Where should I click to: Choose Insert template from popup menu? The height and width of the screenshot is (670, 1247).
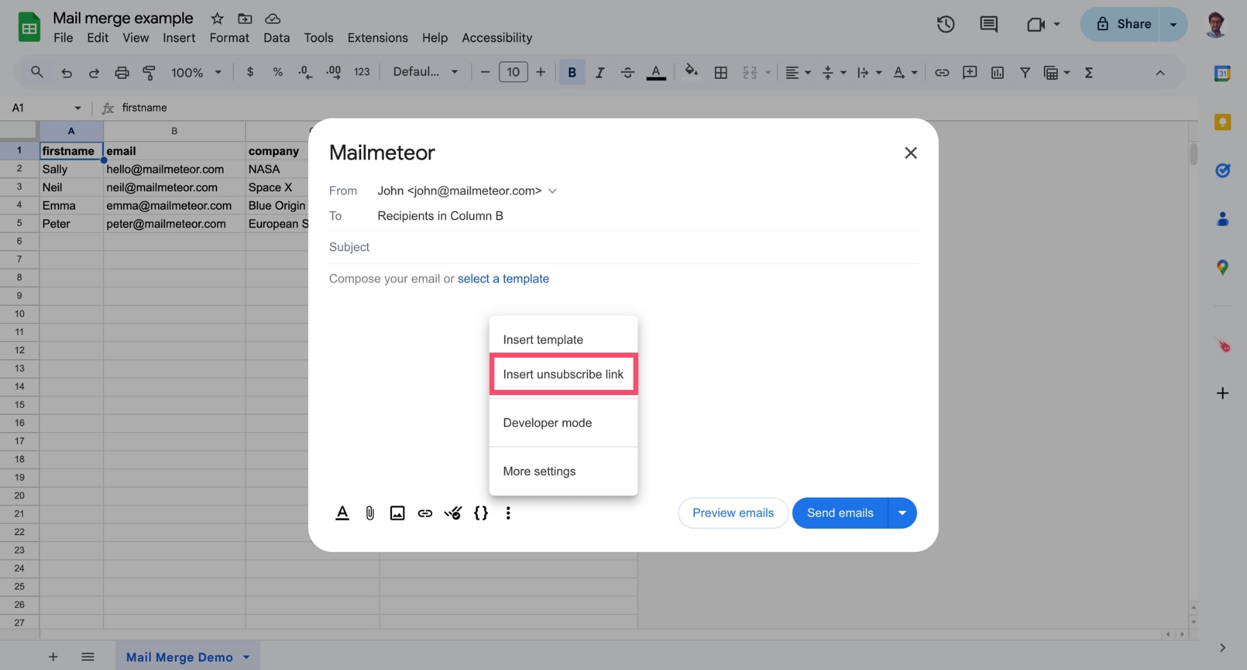(563, 339)
